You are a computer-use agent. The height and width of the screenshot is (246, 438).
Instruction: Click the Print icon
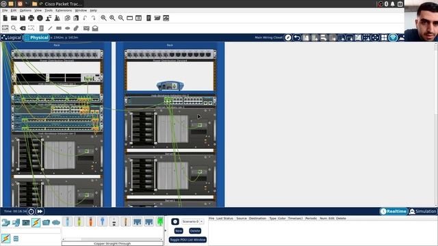click(x=31, y=18)
